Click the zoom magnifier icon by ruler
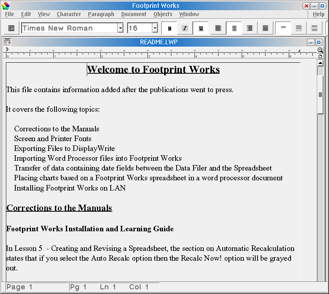The height and width of the screenshot is (294, 329). click(x=320, y=50)
